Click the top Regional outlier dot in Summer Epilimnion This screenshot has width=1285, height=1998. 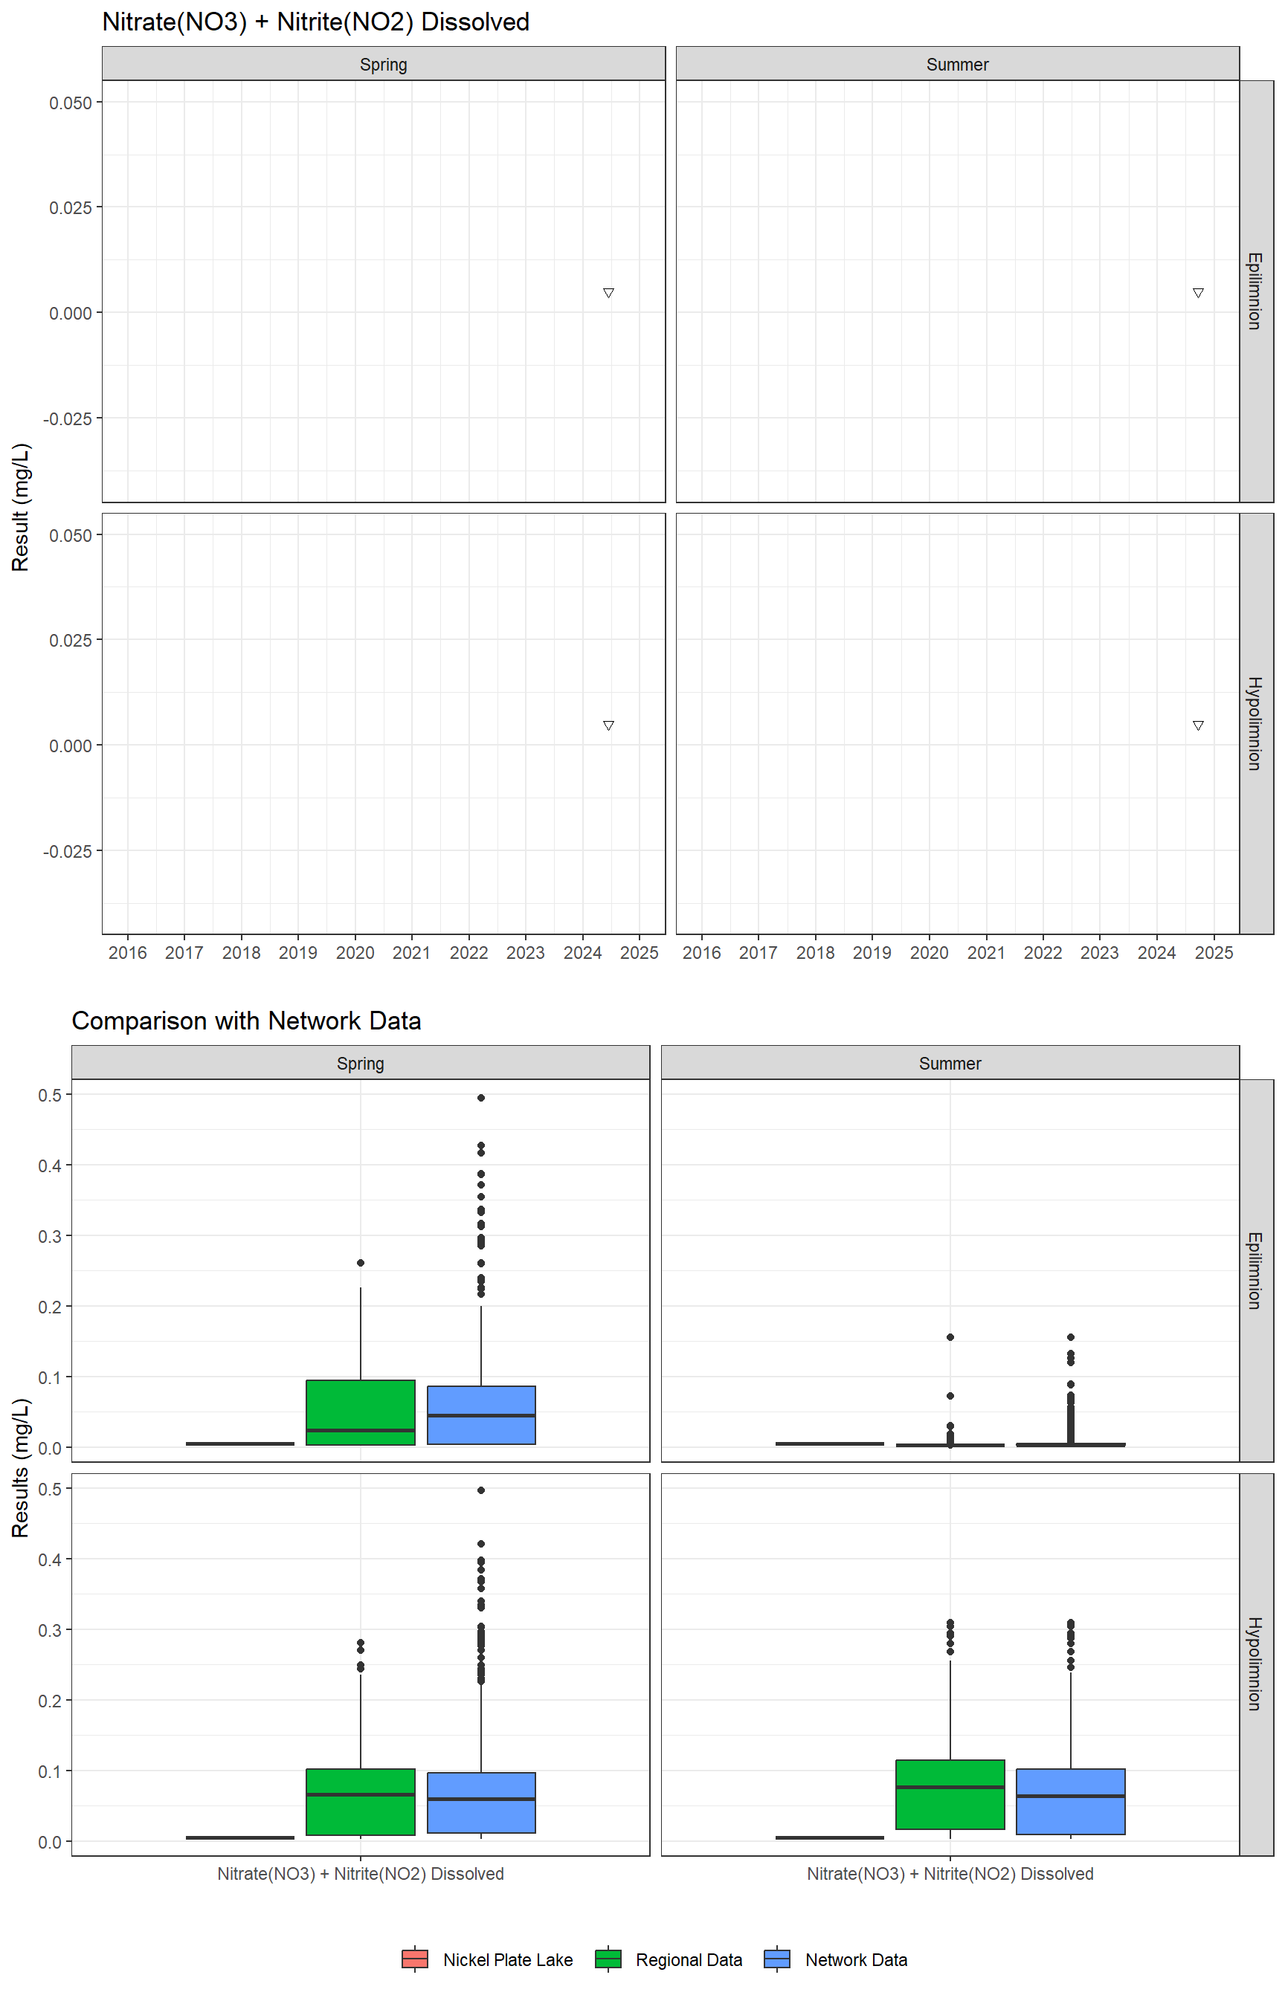pyautogui.click(x=950, y=1336)
